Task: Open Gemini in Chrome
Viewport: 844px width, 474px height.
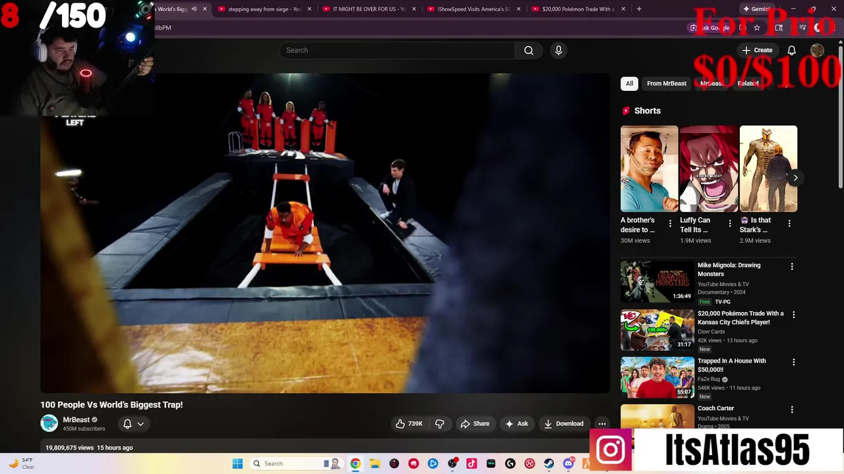Action: [x=756, y=9]
